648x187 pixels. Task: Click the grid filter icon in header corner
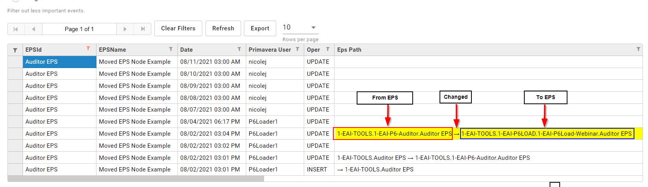pyautogui.click(x=15, y=50)
